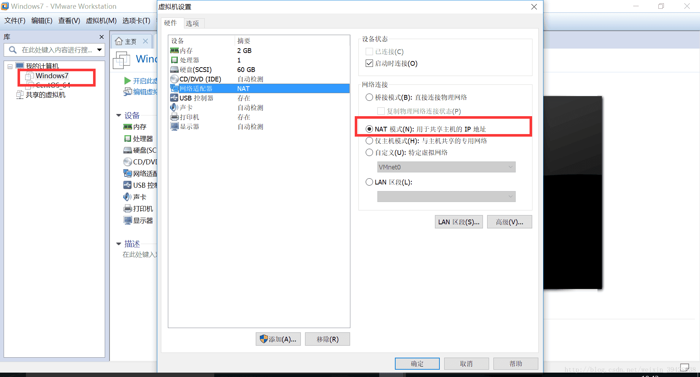Click the virtual machine black screen preview
Screen dimensions: 700x377
pos(572,193)
